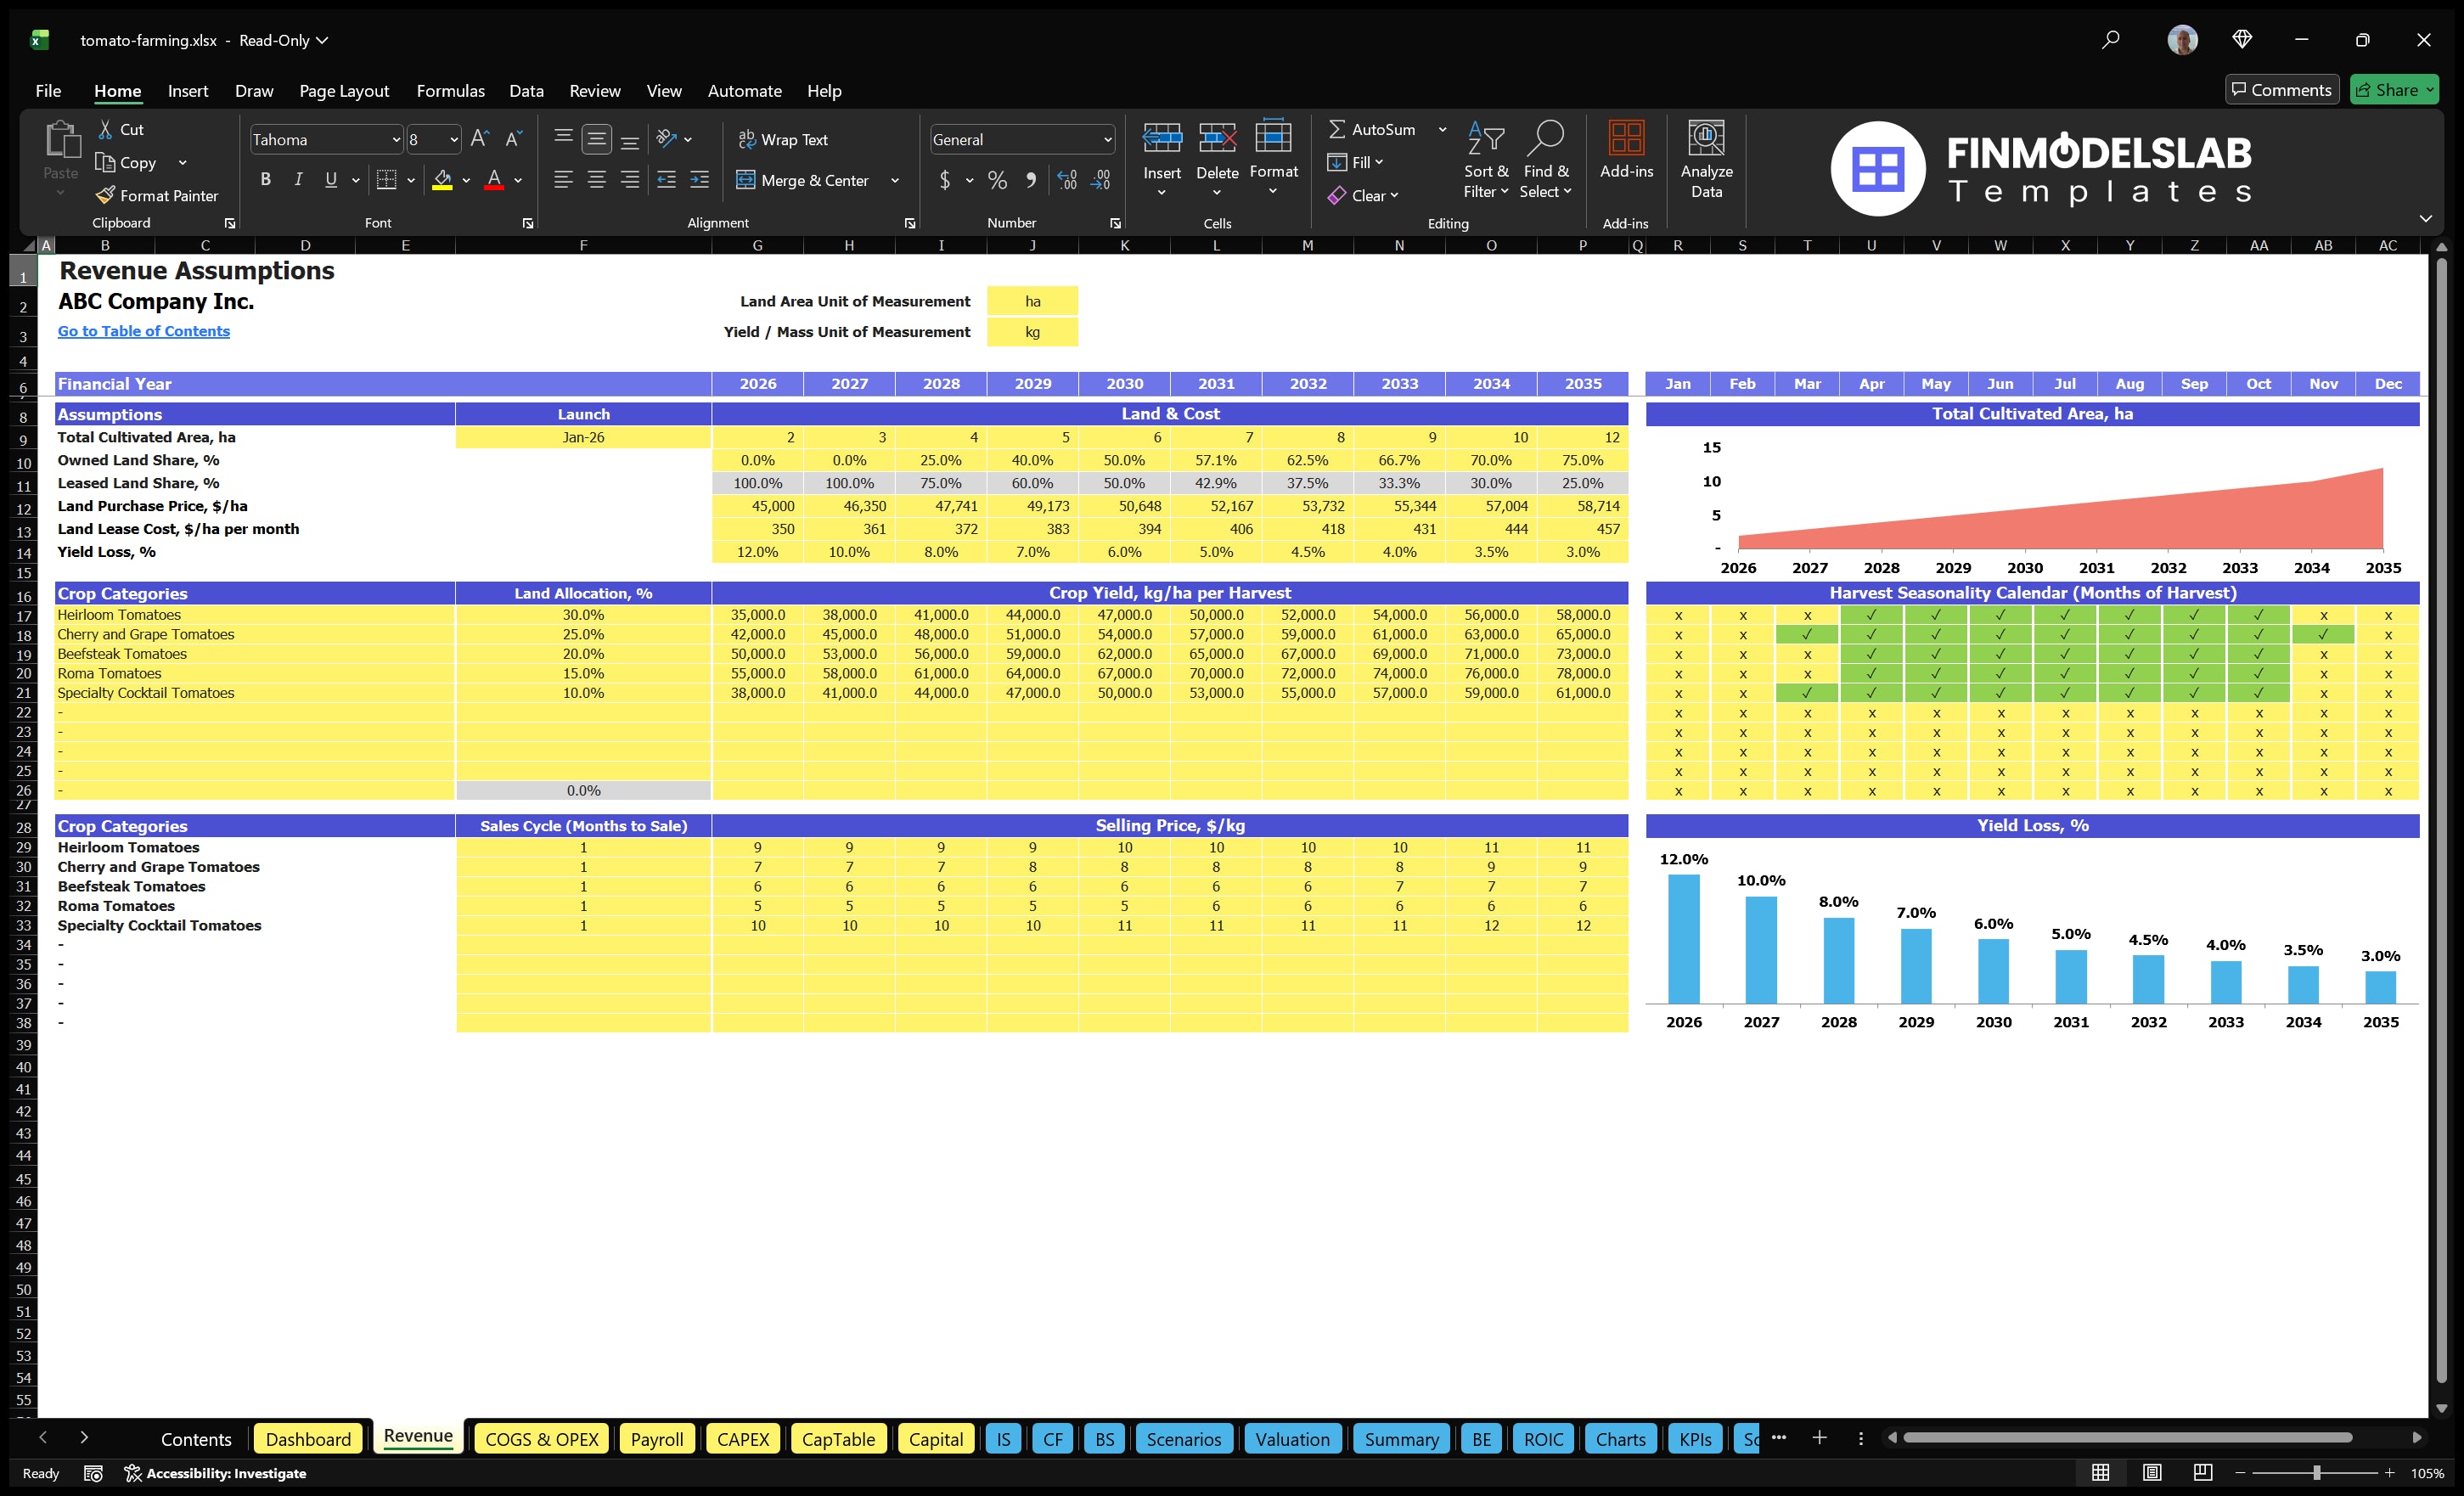Click the Copy icon
The width and height of the screenshot is (2464, 1496).
105,162
